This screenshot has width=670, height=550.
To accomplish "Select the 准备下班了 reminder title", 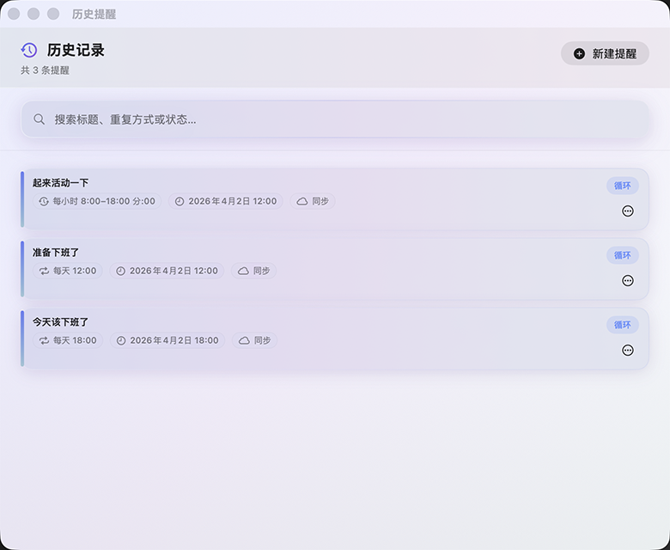I will tap(56, 252).
